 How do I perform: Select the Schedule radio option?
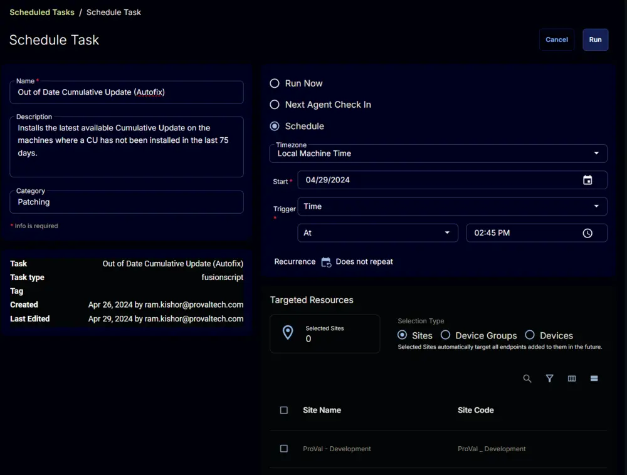tap(275, 126)
